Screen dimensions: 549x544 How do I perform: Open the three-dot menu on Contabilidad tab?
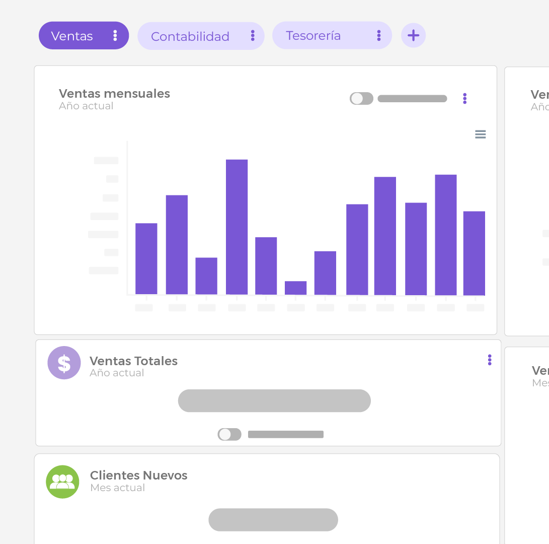pos(253,35)
